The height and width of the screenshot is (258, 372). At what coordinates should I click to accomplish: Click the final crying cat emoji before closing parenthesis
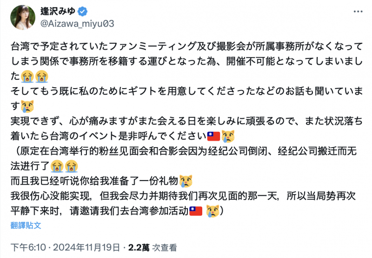pyautogui.click(x=213, y=211)
